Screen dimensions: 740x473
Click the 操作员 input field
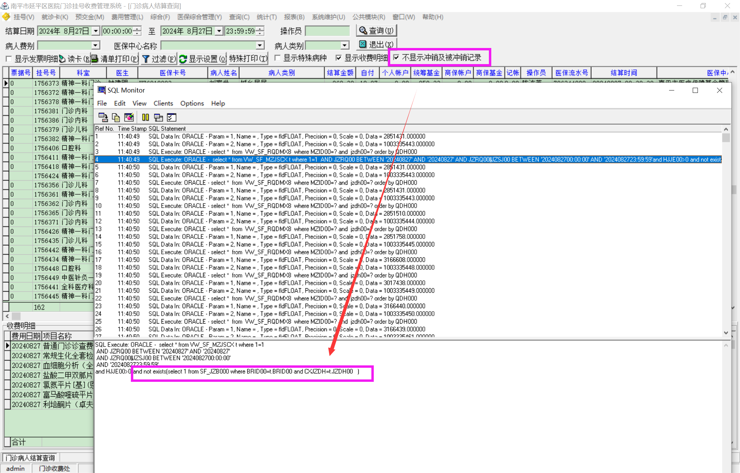tap(327, 31)
